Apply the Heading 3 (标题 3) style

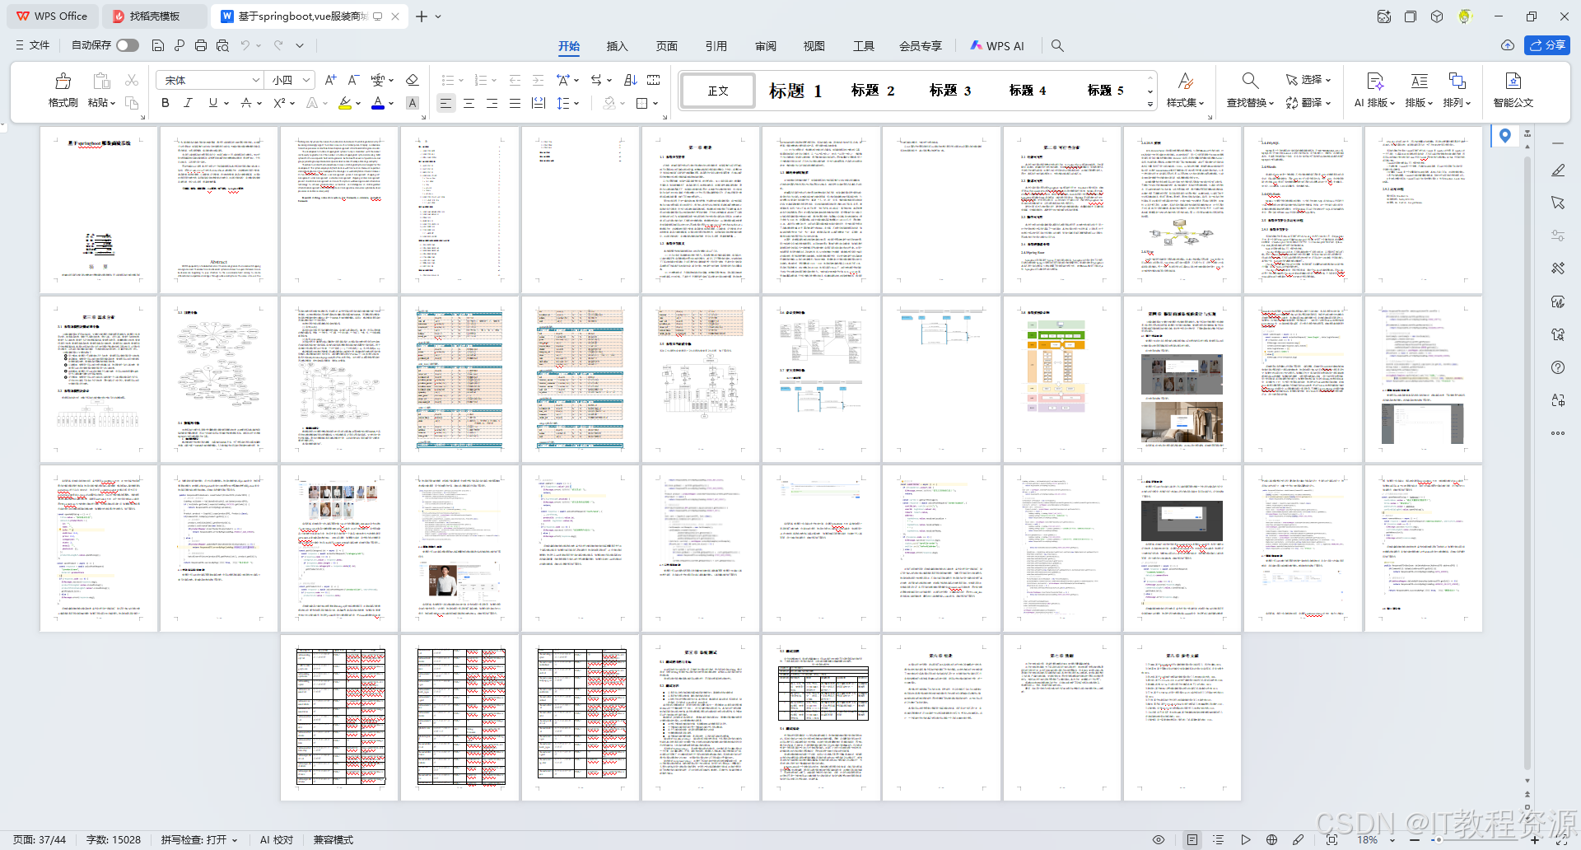point(950,91)
